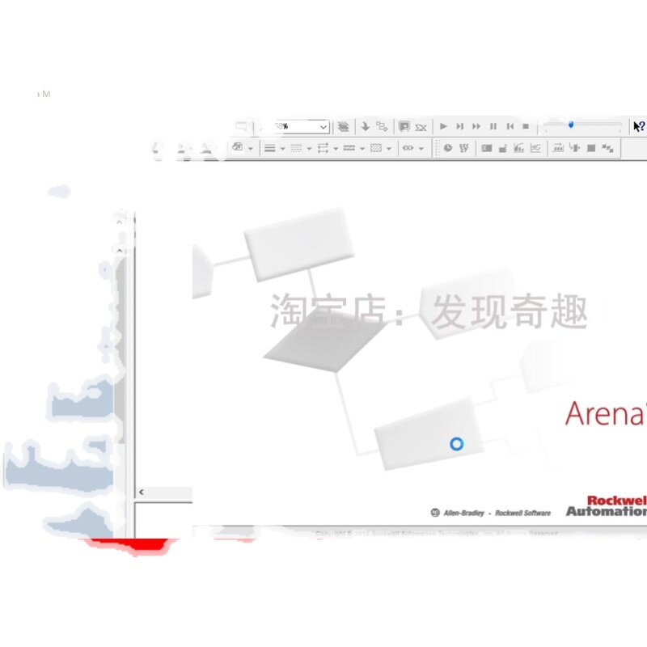Image resolution: width=647 pixels, height=647 pixels.
Task: Click the animation speed slider handle
Action: 571,125
